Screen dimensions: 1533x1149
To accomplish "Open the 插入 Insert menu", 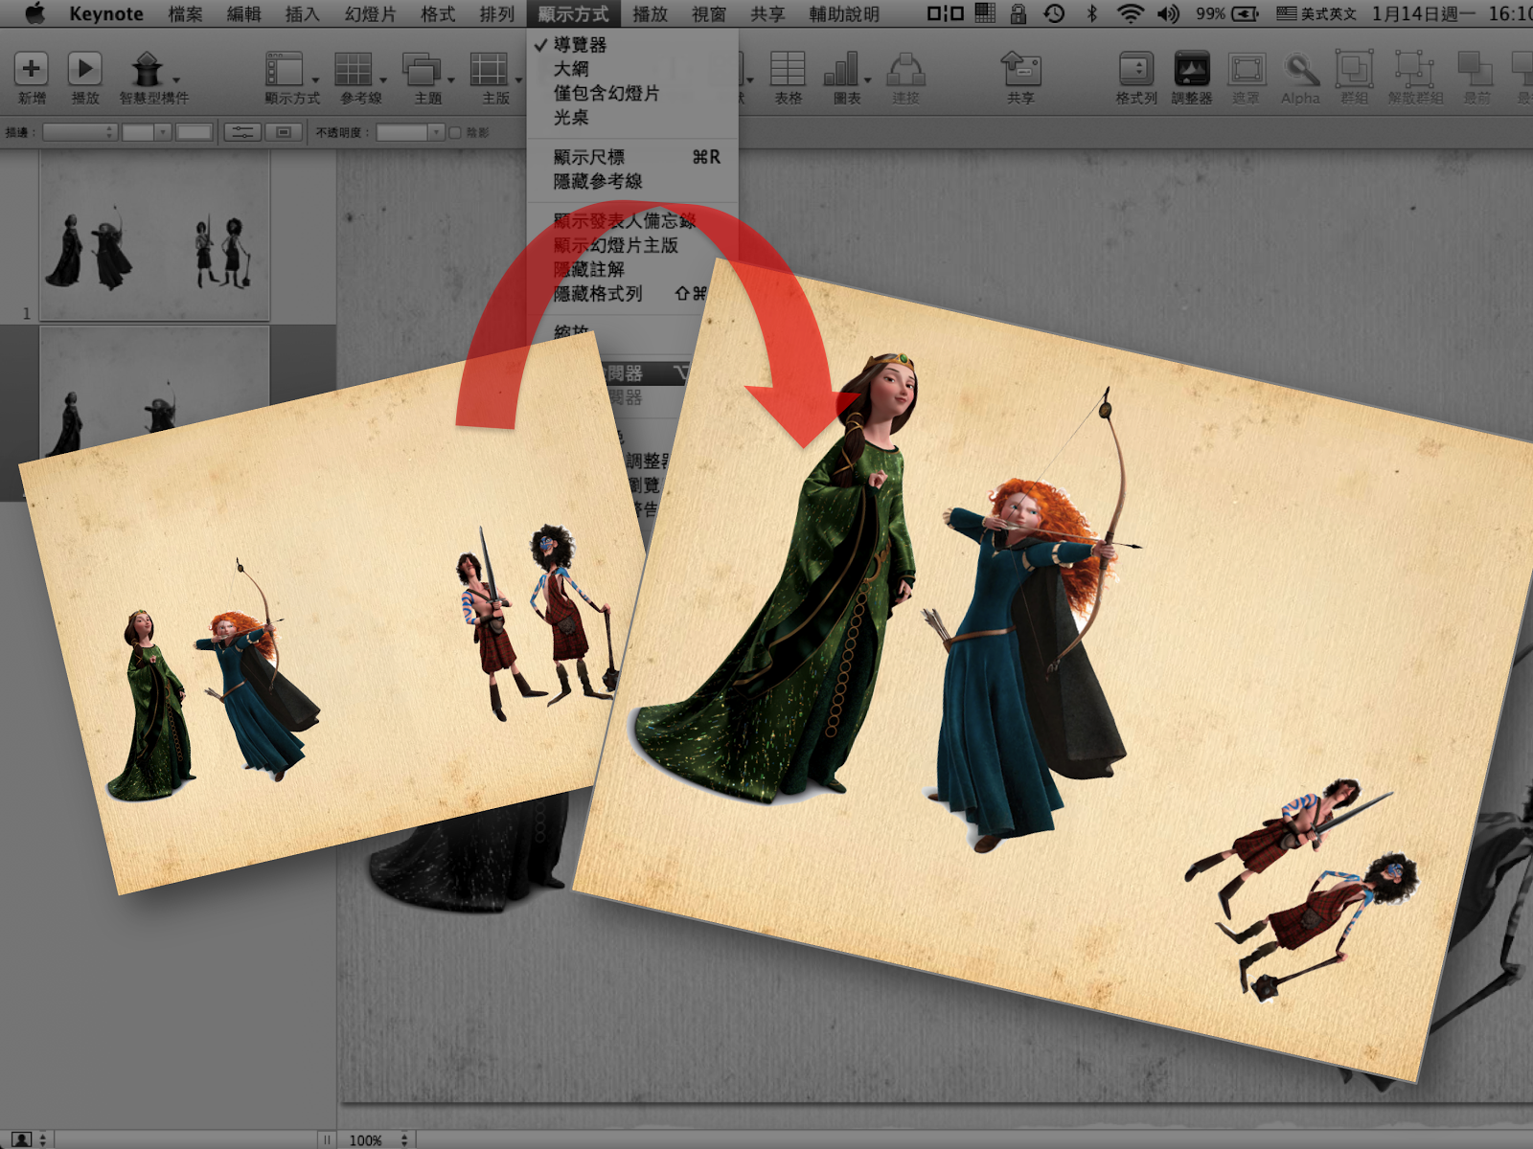I will tap(302, 13).
